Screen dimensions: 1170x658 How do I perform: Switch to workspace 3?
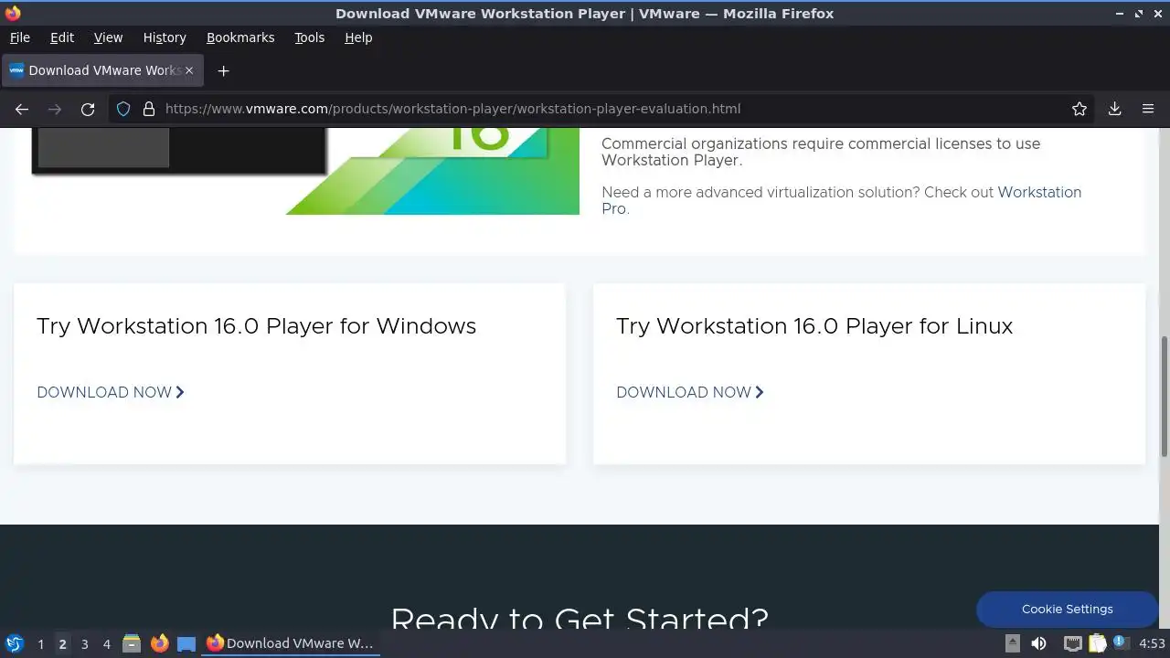84,644
